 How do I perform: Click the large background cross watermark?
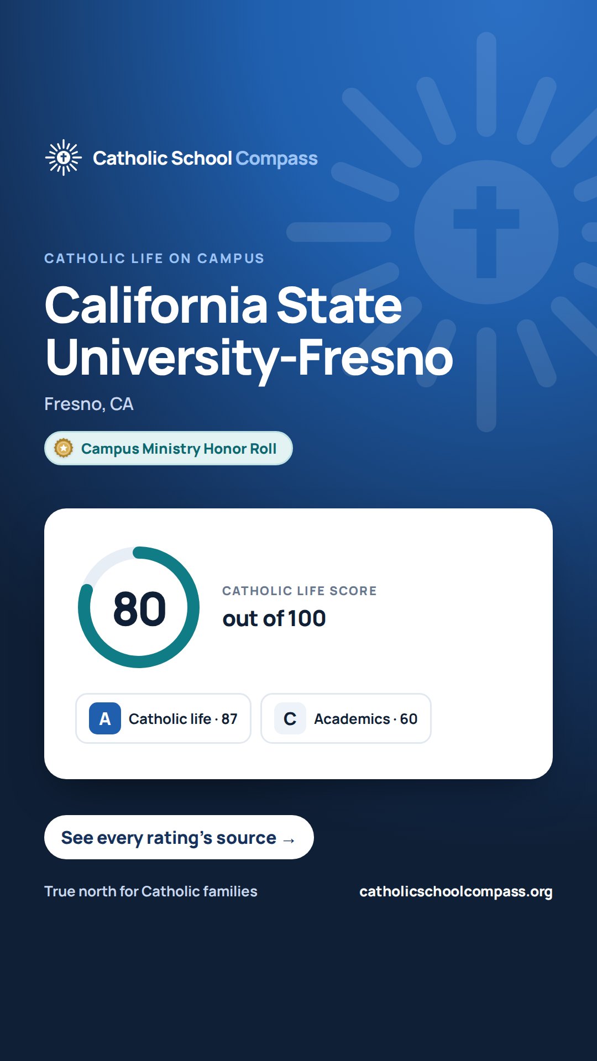click(486, 232)
